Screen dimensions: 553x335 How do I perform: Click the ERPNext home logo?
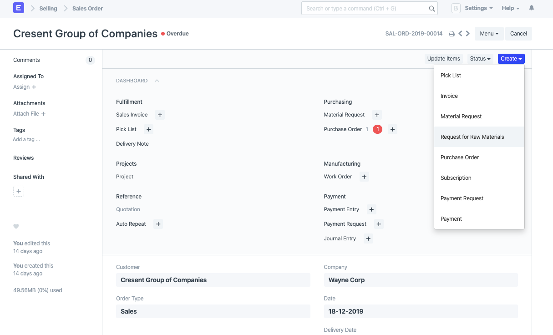pyautogui.click(x=19, y=8)
